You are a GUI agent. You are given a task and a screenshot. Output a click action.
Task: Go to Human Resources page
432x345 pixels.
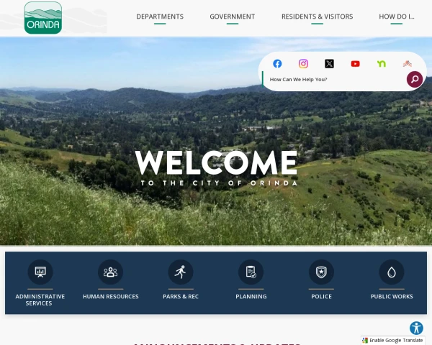pos(110,296)
